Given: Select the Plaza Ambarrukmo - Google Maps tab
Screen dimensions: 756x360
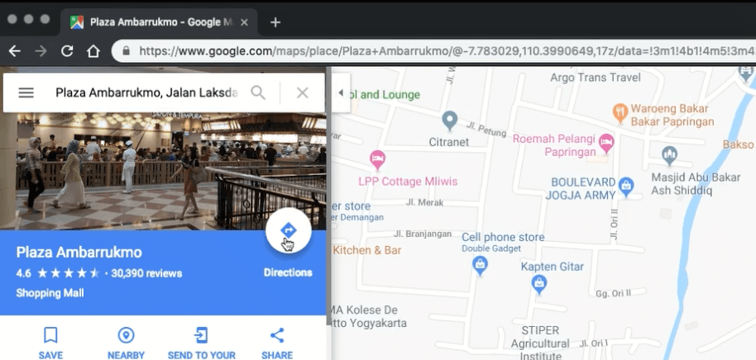Looking at the screenshot, I should [159, 22].
